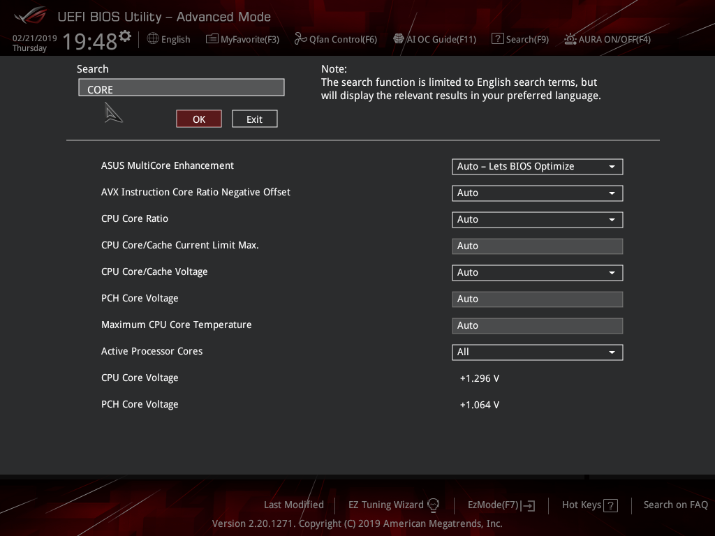Select CPU Core Voltage label
This screenshot has height=536, width=715.
tap(140, 378)
